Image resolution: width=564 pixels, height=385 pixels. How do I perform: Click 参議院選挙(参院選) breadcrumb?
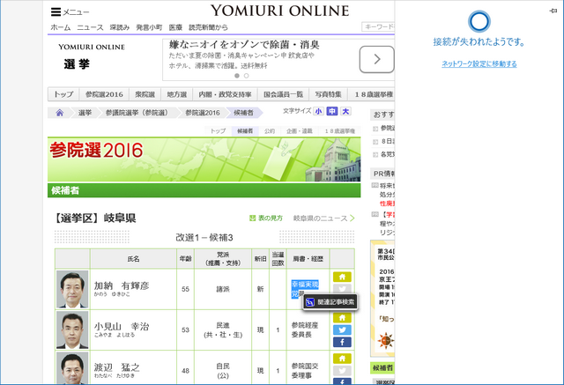(137, 113)
